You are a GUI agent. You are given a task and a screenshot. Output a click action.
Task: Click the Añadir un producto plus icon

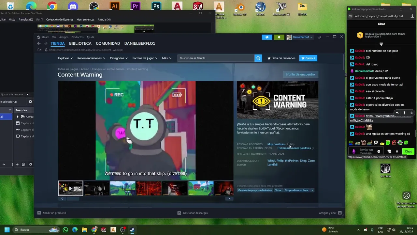(39, 213)
